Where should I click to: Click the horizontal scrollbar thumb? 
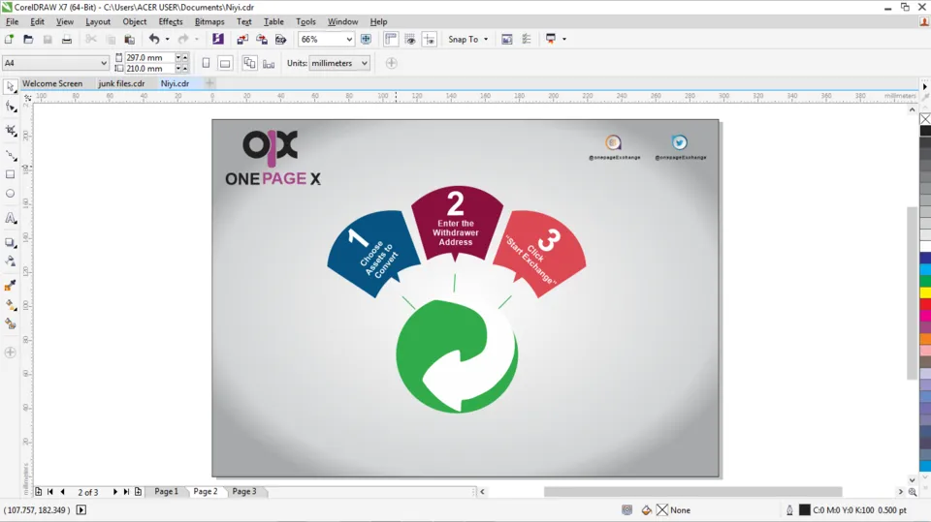tap(692, 492)
